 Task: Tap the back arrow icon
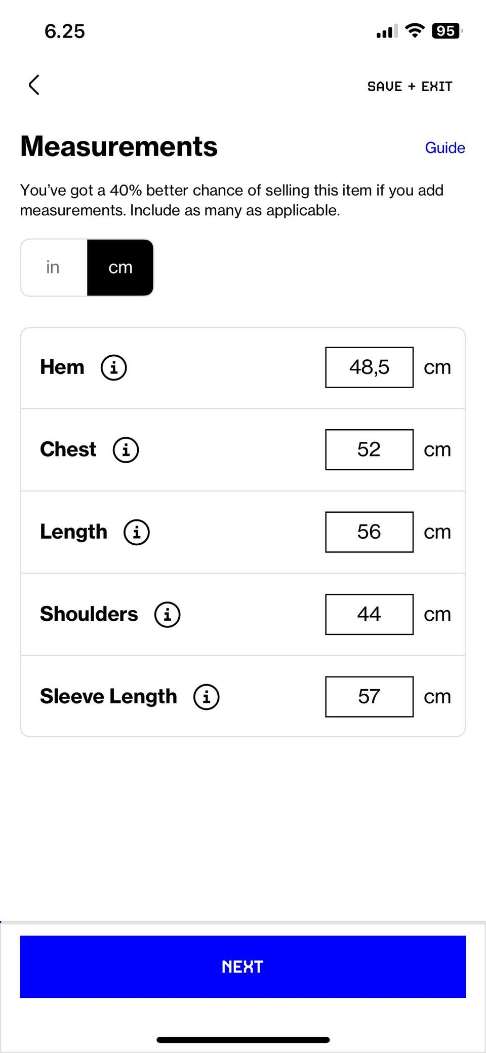[34, 85]
